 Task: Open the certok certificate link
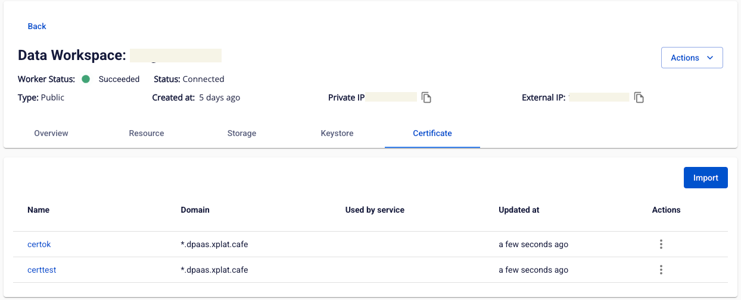pos(39,244)
